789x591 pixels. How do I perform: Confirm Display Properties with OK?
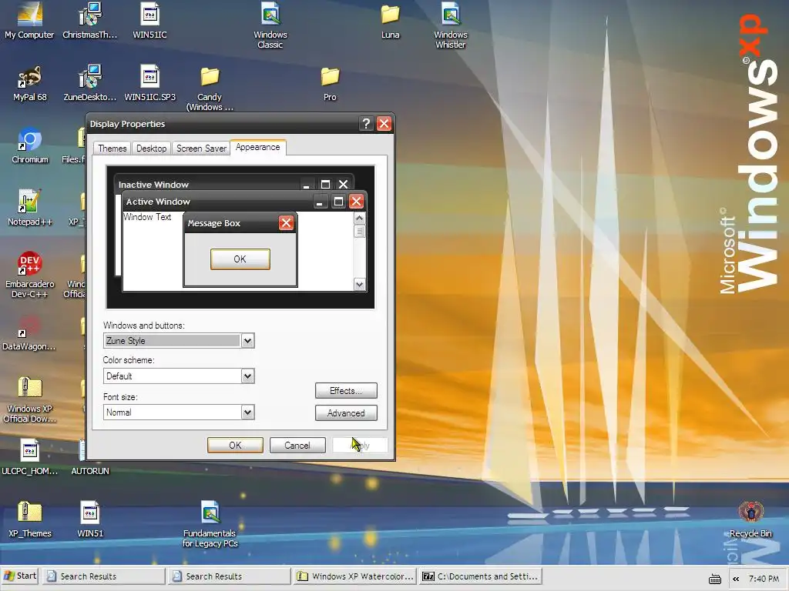pos(235,446)
